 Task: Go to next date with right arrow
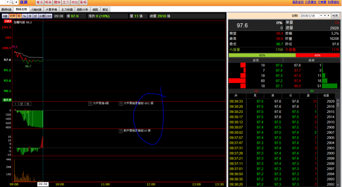(329, 16)
